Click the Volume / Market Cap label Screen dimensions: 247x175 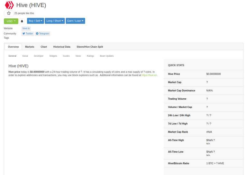(x=180, y=107)
